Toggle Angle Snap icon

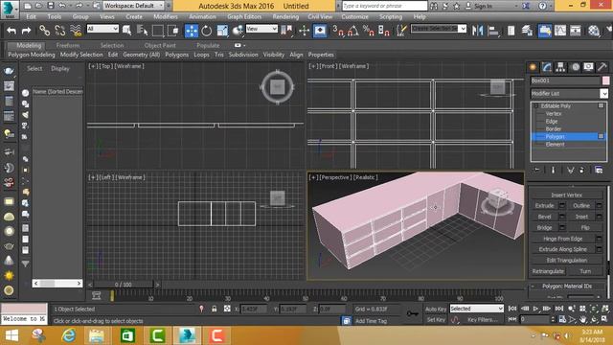(x=353, y=31)
